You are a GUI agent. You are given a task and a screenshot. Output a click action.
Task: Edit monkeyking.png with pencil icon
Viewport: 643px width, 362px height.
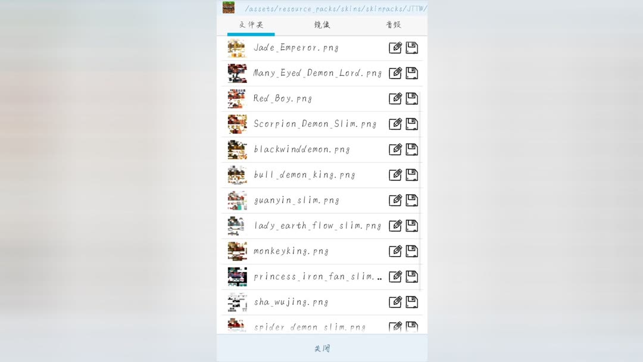coord(395,251)
